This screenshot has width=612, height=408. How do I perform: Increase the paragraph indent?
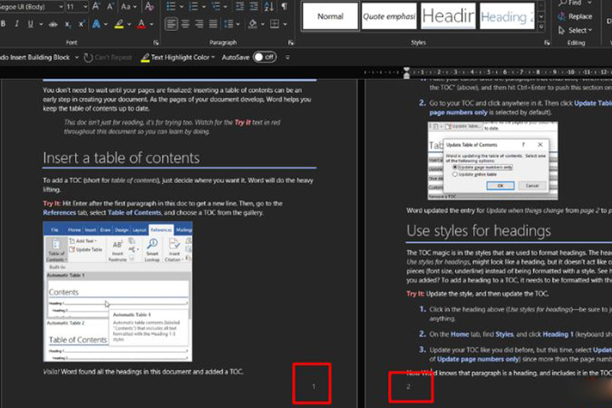click(254, 7)
